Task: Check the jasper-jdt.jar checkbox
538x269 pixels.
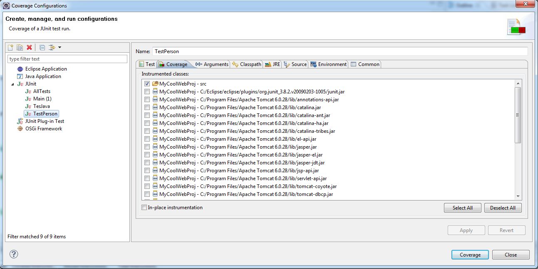Action: coord(147,163)
